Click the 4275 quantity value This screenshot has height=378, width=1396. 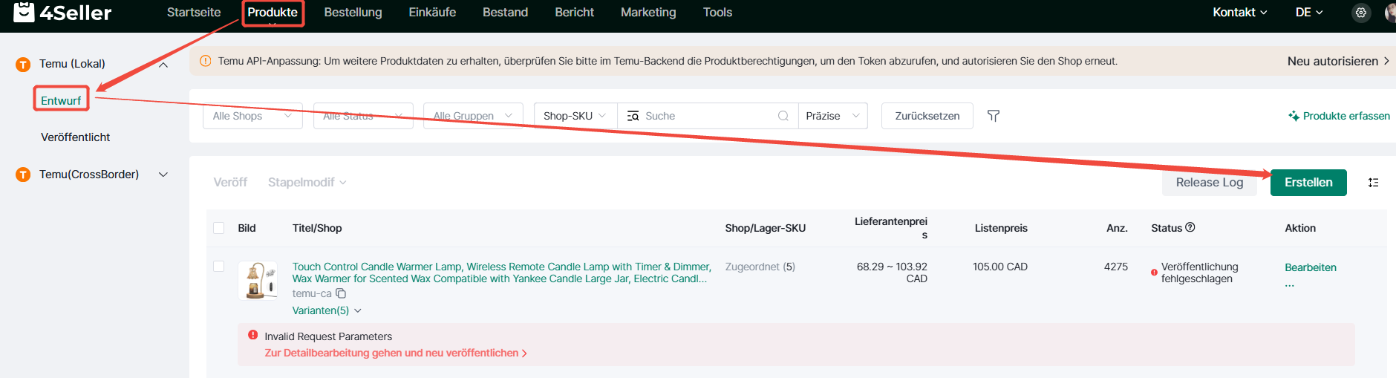pos(1115,267)
